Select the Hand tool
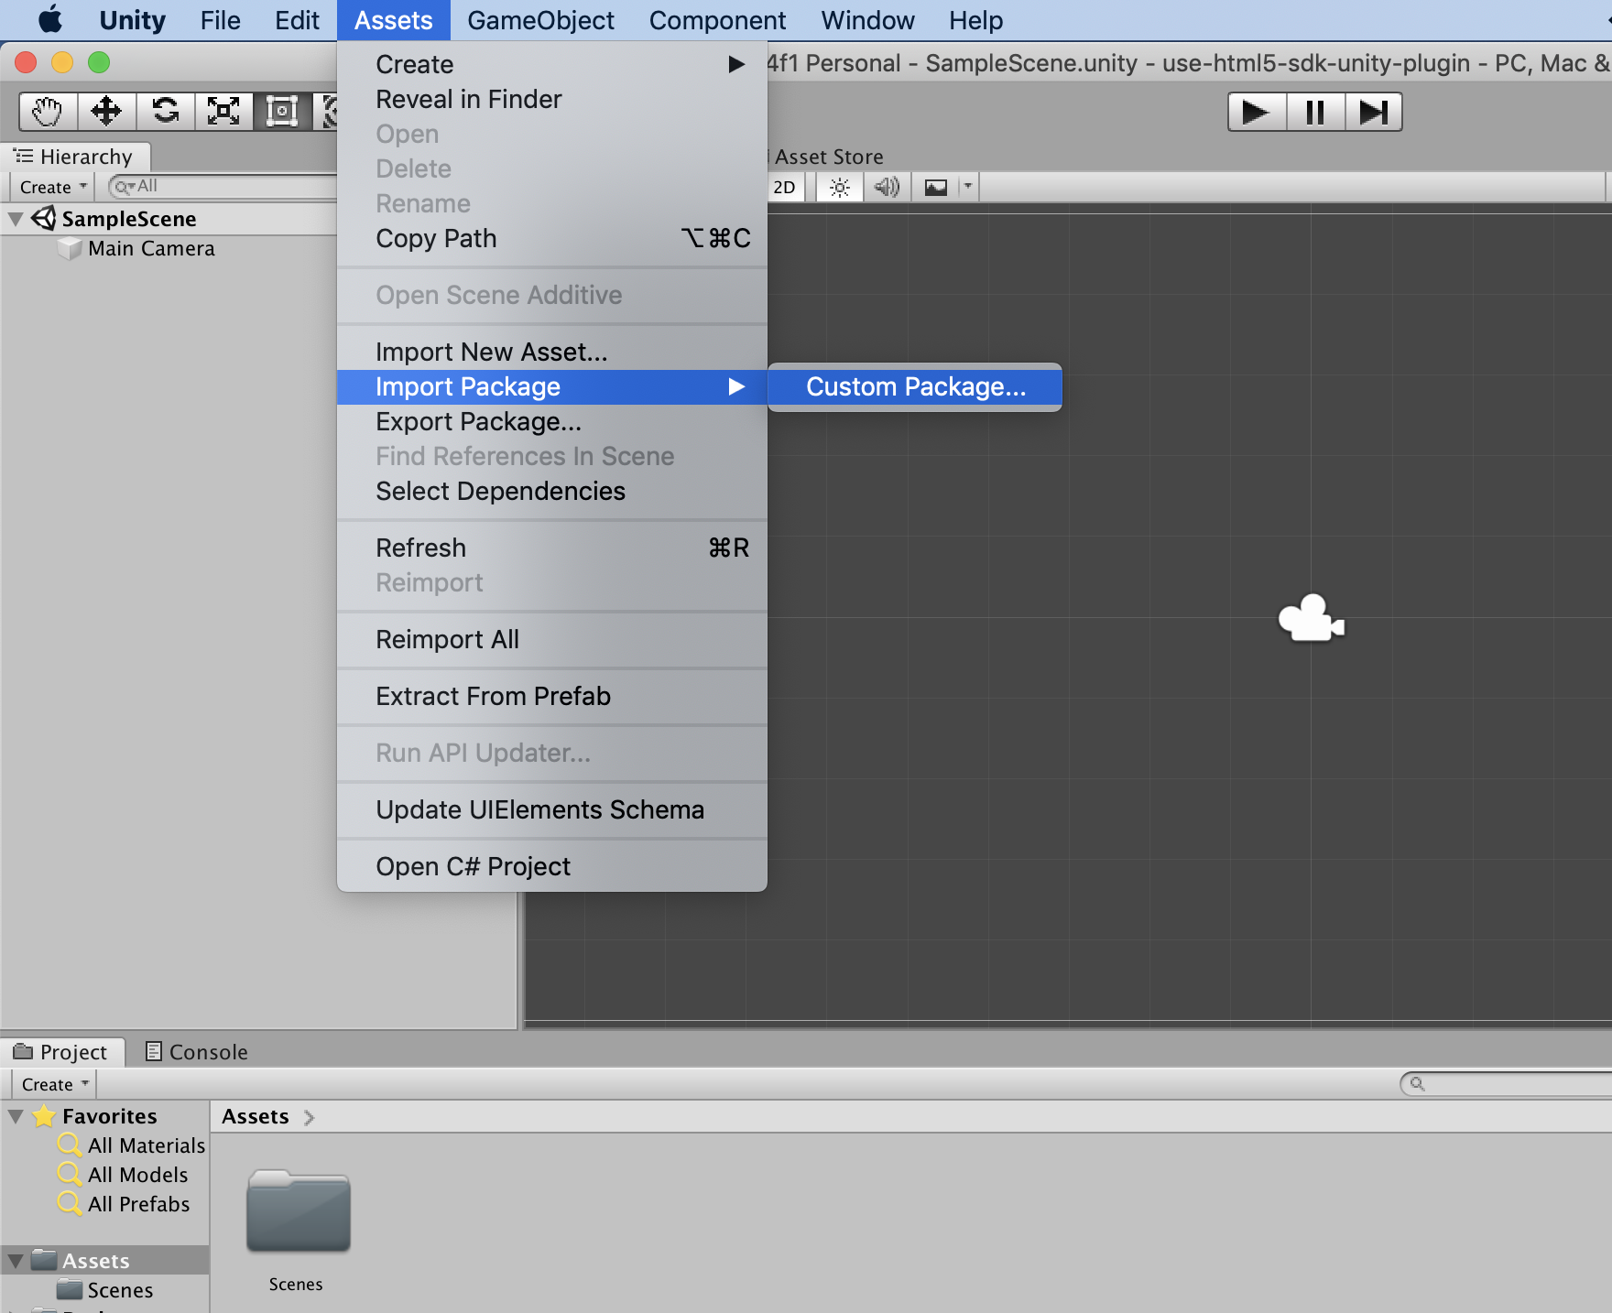Screen dimensions: 1612x1313 (48, 112)
